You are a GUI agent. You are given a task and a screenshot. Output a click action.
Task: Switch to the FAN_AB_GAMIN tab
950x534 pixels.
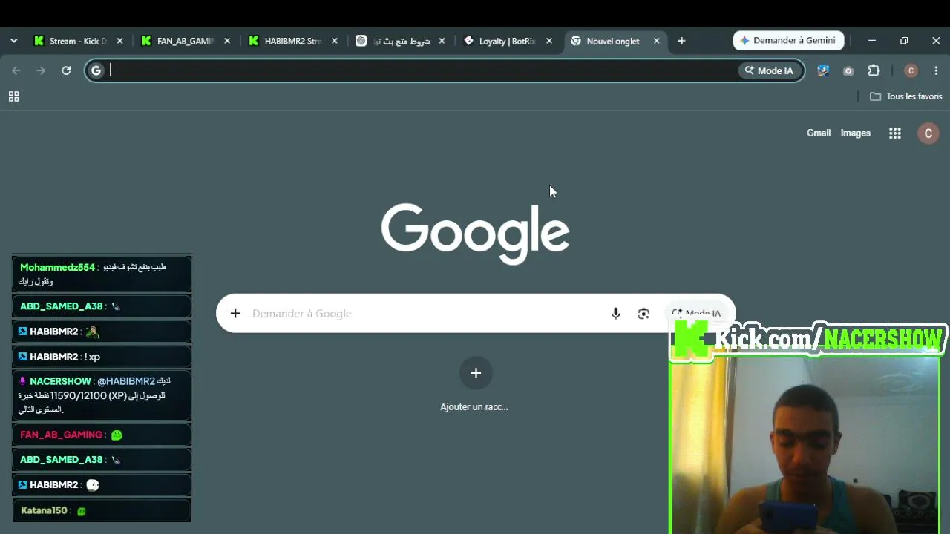[186, 41]
